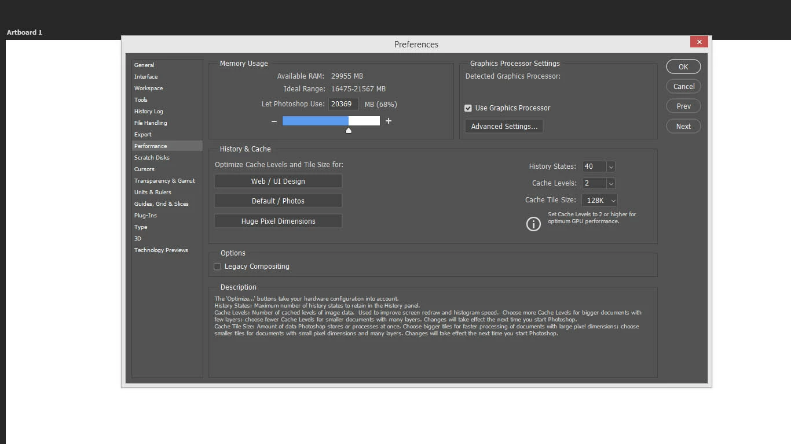791x444 pixels.
Task: Open Technology Previews section
Action: pyautogui.click(x=167, y=250)
